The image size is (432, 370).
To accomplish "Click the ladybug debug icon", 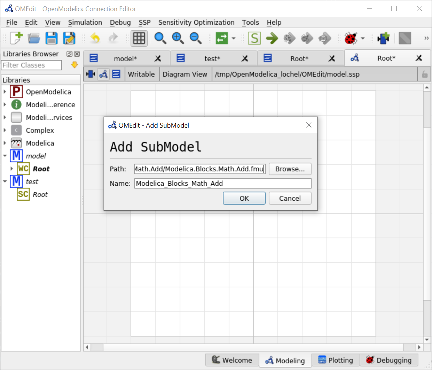I will [x=351, y=38].
